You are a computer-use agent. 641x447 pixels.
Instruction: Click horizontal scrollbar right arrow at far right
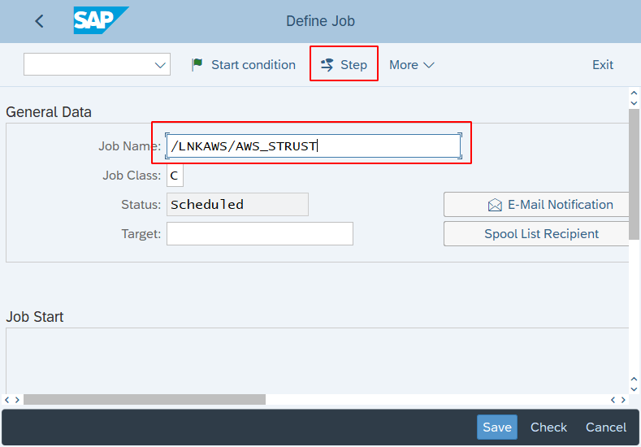[622, 400]
